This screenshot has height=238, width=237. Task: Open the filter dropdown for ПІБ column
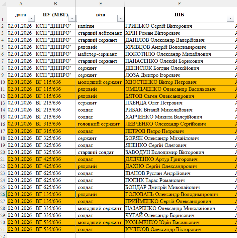[x=230, y=18]
